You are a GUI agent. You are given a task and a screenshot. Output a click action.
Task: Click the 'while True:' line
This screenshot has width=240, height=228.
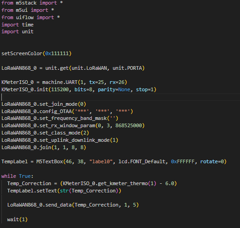(x=17, y=176)
